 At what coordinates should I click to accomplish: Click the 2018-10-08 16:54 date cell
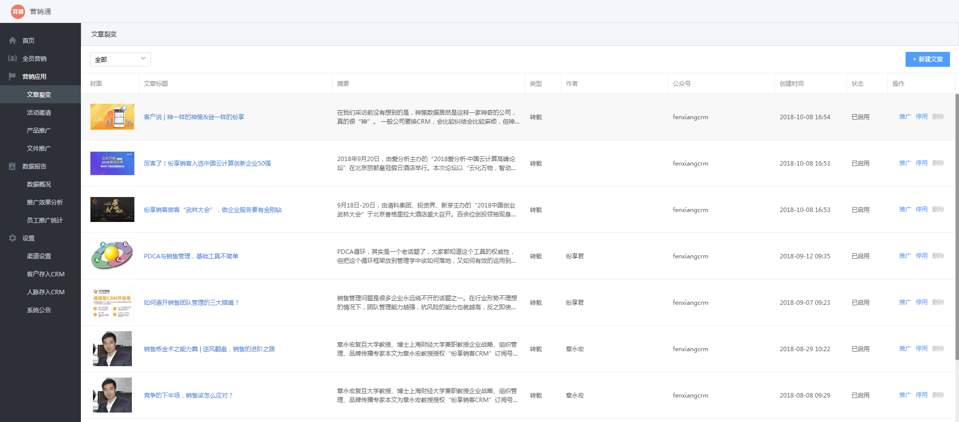coord(805,117)
